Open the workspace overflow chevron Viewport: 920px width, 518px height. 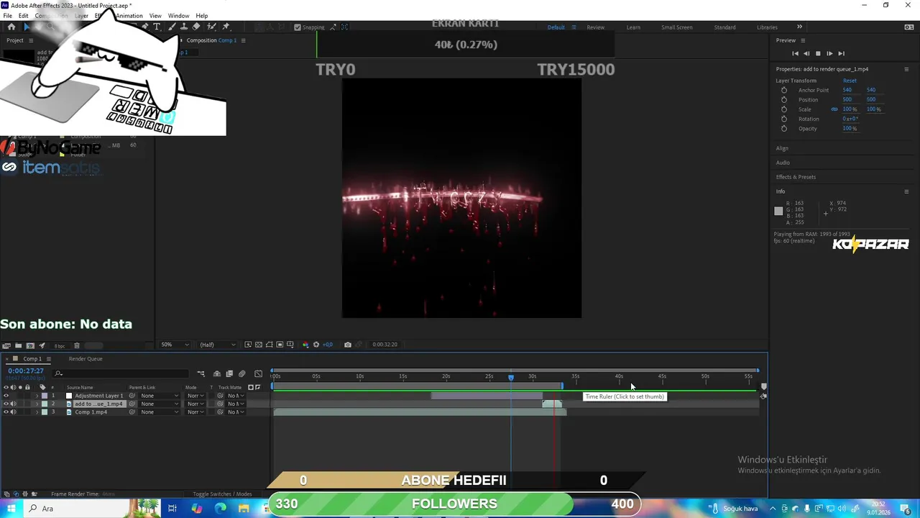(799, 27)
